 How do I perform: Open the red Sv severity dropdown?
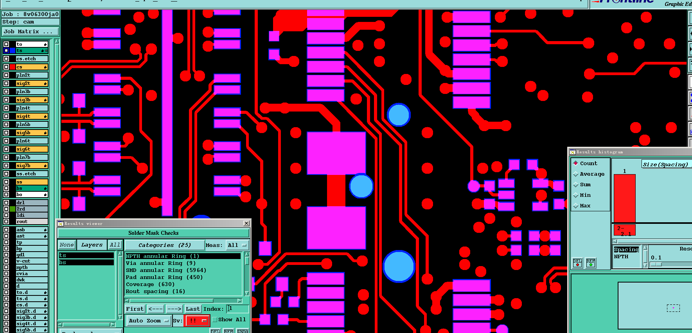coord(198,321)
